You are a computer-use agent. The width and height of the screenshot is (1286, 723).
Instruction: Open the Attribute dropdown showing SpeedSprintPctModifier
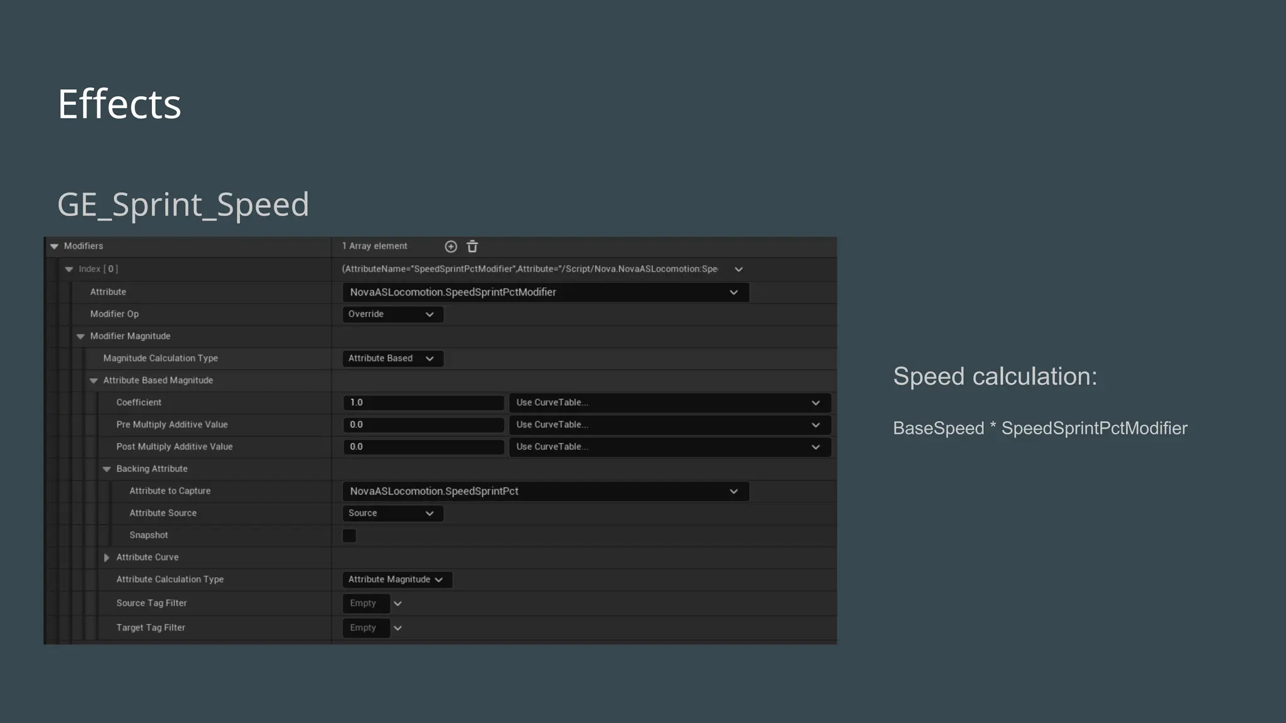click(545, 292)
